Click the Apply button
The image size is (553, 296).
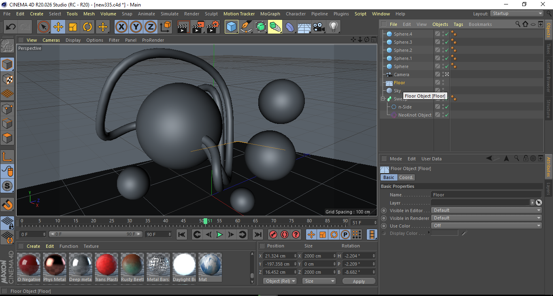[x=359, y=281]
